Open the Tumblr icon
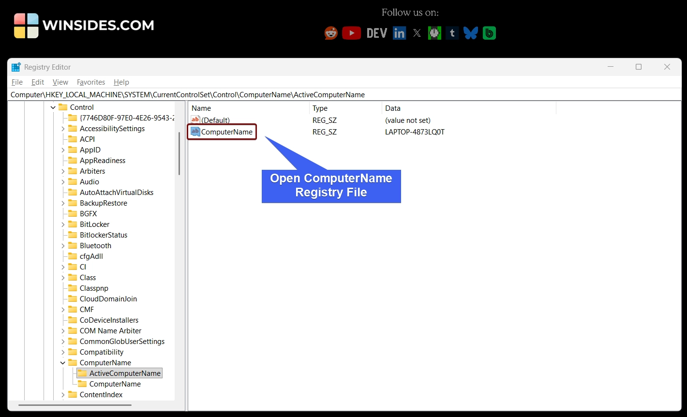687x417 pixels. [x=452, y=33]
